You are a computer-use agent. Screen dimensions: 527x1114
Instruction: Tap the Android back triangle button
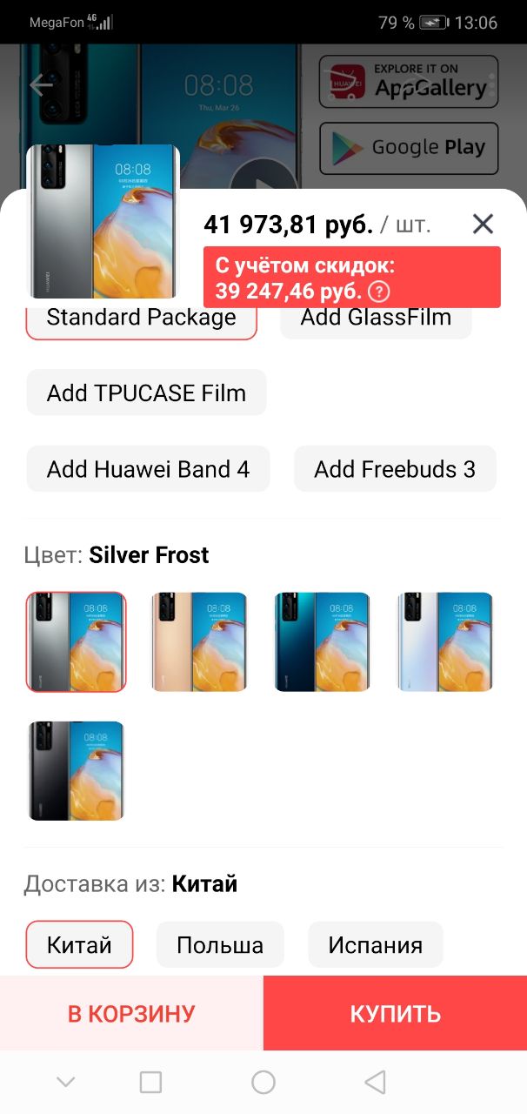tap(375, 1082)
